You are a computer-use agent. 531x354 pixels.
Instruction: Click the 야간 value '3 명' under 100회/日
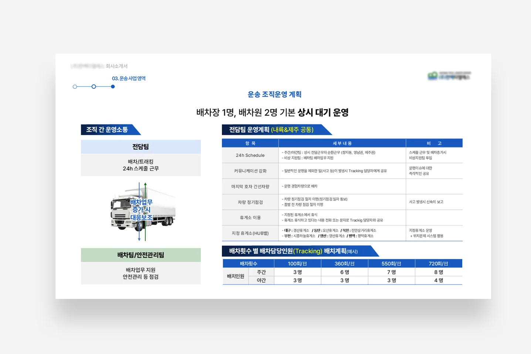coord(298,280)
